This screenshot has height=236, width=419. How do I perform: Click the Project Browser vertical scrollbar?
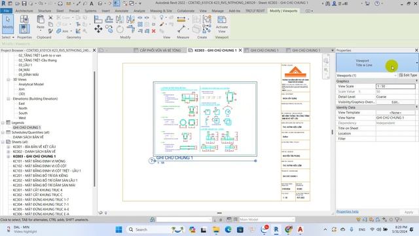tap(94, 128)
